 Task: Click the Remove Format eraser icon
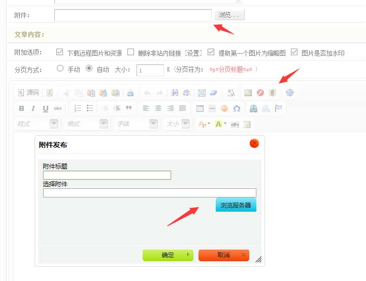(214, 93)
